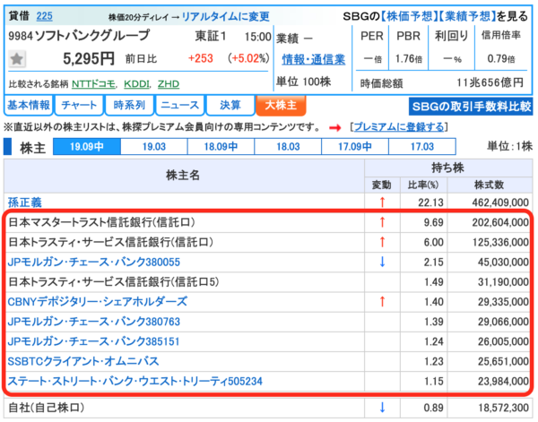538x422 pixels.
Task: Select the 大株主 tab
Action: pyautogui.click(x=281, y=105)
